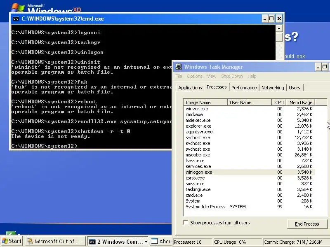
Task: Select the csrss.exe process row
Action: point(249,178)
